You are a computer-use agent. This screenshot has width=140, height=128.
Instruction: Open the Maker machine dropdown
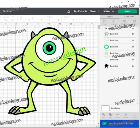tap(109, 11)
